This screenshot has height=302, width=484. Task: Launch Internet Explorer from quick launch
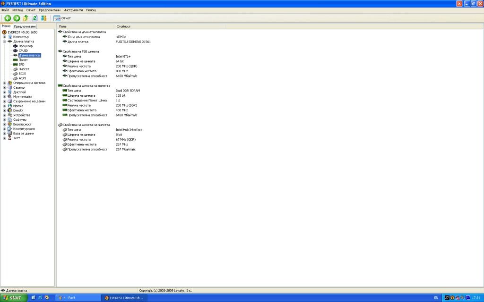[x=40, y=298]
